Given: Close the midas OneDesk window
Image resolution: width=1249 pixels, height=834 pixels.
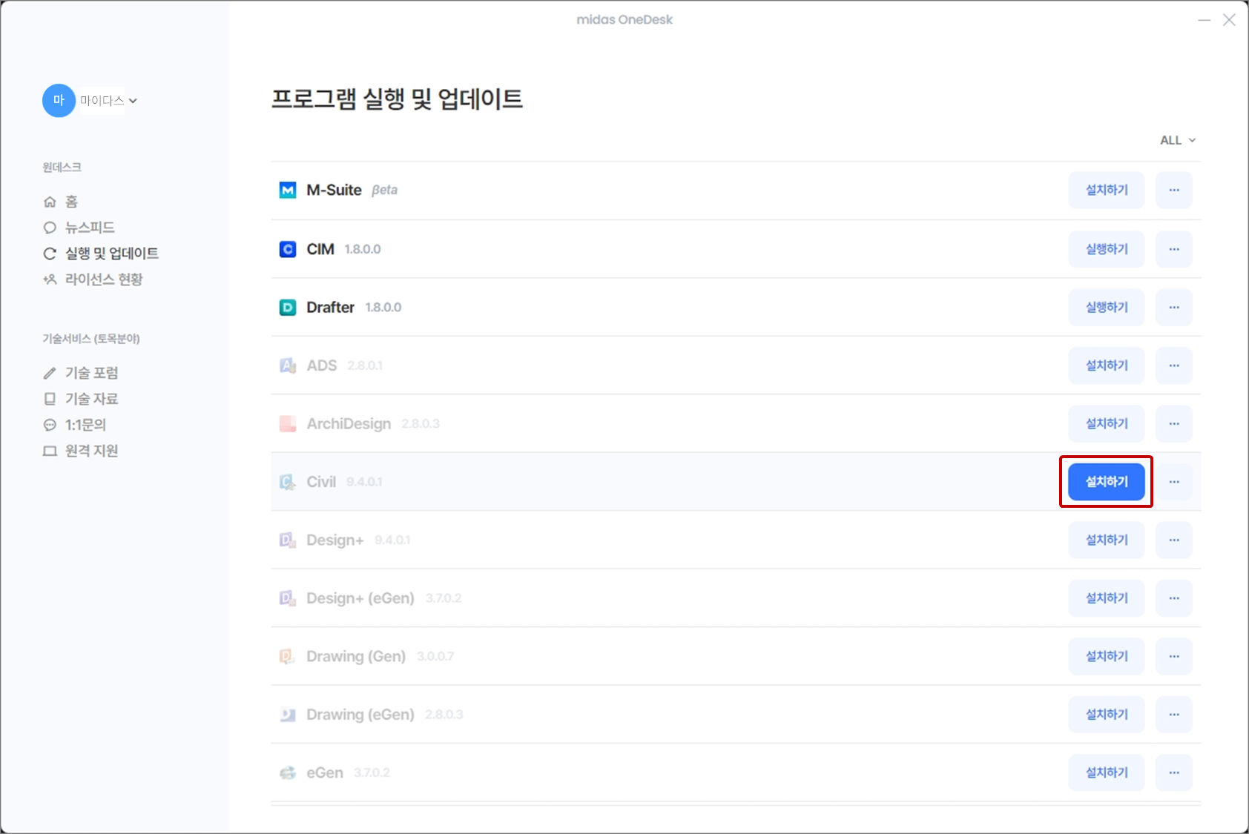Looking at the screenshot, I should pyautogui.click(x=1229, y=20).
